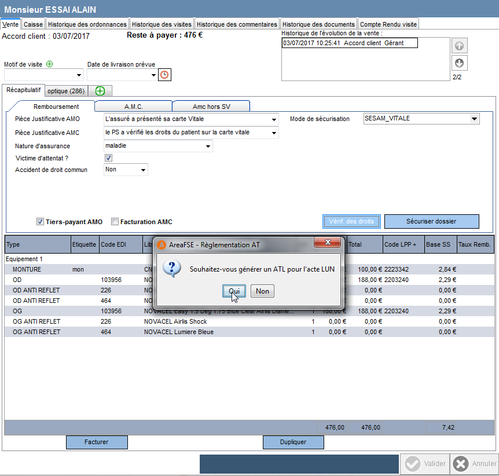Open the A.M.C. tab

click(133, 107)
